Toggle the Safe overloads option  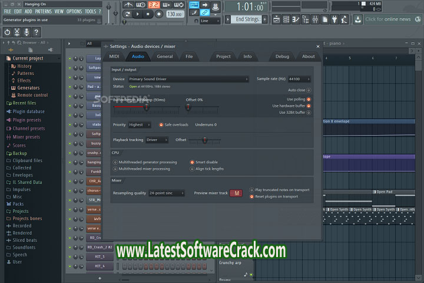coord(162,125)
